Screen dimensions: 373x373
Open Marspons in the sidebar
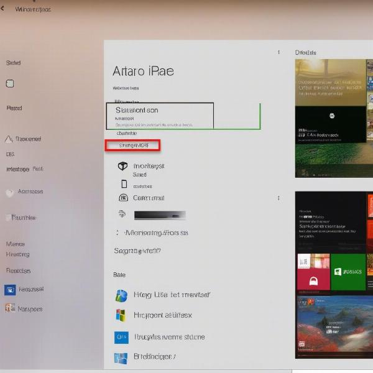(30, 309)
